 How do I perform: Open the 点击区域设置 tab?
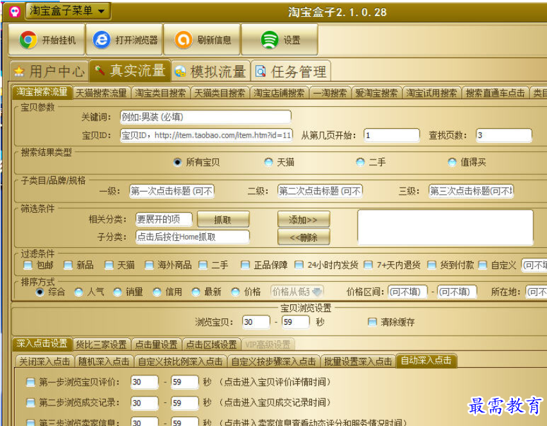[211, 345]
